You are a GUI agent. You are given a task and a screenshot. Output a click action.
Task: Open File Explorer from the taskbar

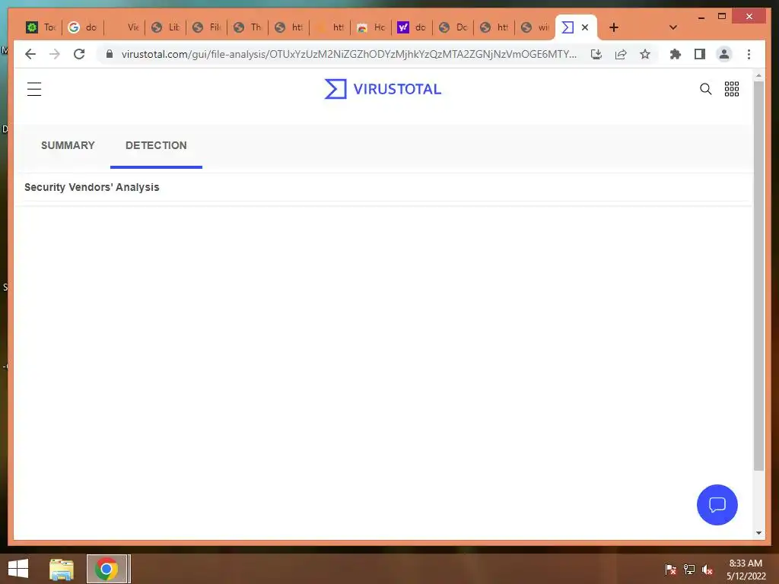(62, 569)
